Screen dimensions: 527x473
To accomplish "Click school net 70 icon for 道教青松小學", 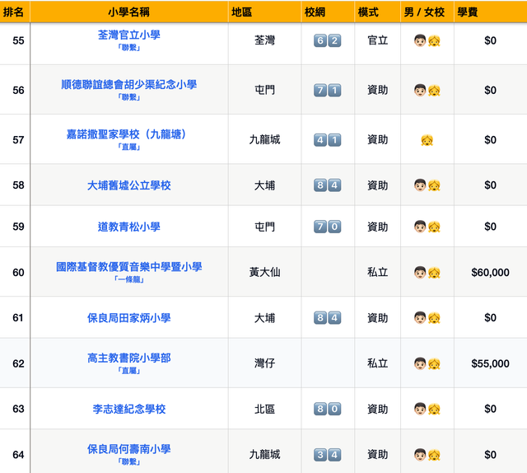I will click(x=328, y=227).
